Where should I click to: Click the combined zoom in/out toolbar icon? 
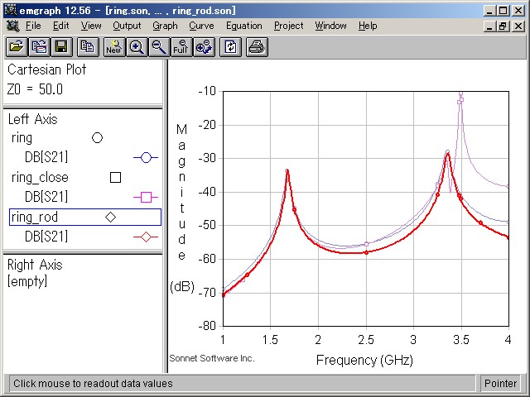204,47
